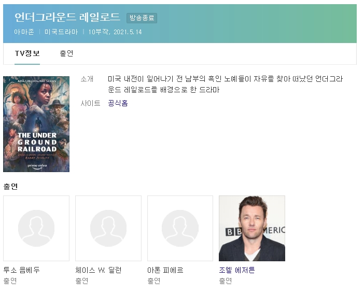
Task: Click 체이스 W. 딜런 placeholder avatar icon
Action: [x=108, y=228]
